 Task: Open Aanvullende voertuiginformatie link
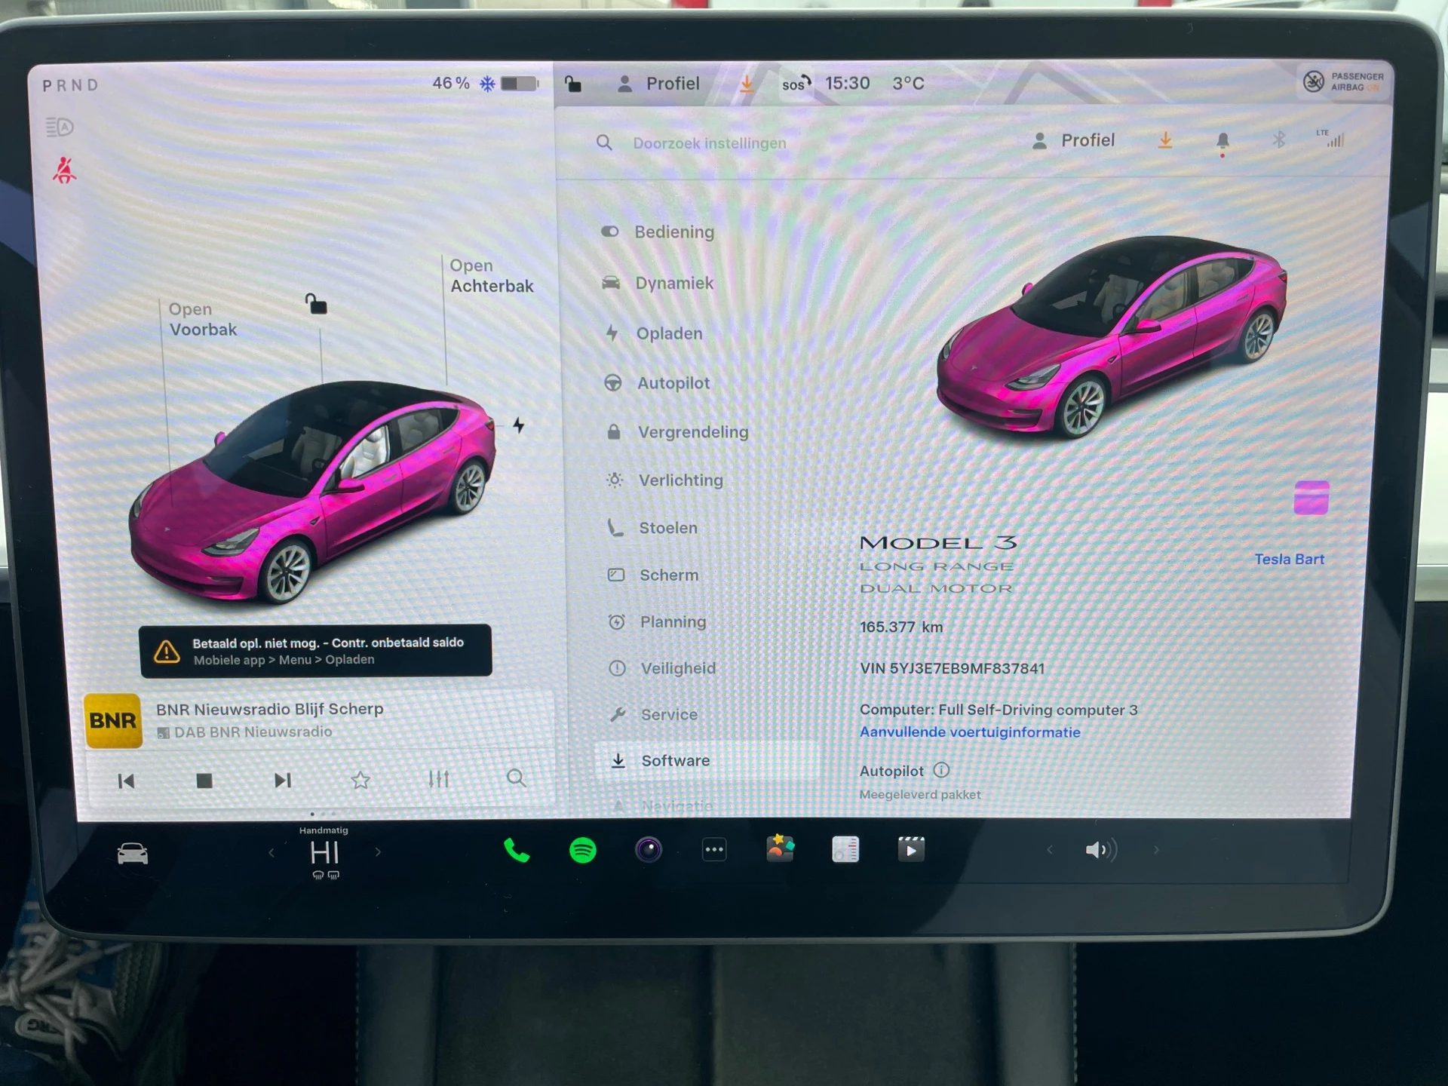pos(970,732)
